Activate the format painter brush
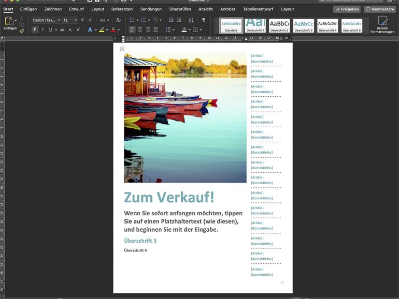 coord(22,31)
